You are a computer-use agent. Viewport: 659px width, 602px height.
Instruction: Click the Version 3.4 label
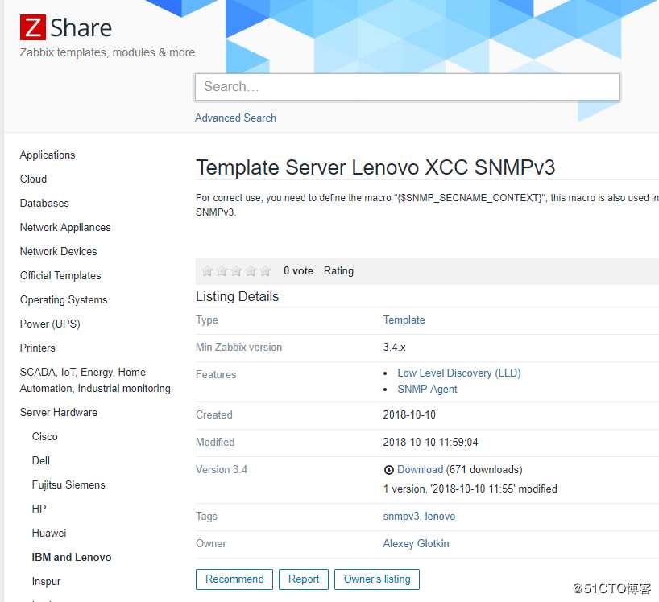pyautogui.click(x=222, y=469)
